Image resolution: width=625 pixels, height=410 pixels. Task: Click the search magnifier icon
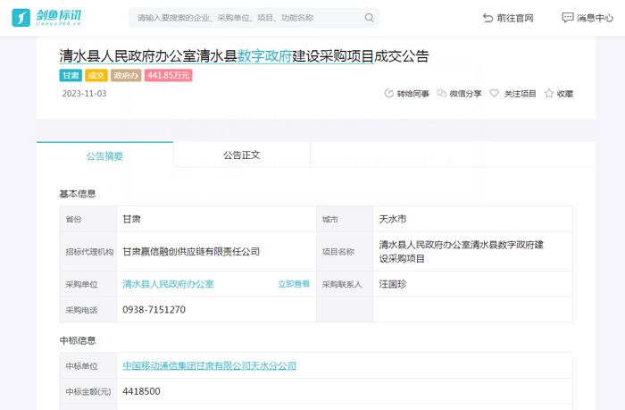point(369,18)
